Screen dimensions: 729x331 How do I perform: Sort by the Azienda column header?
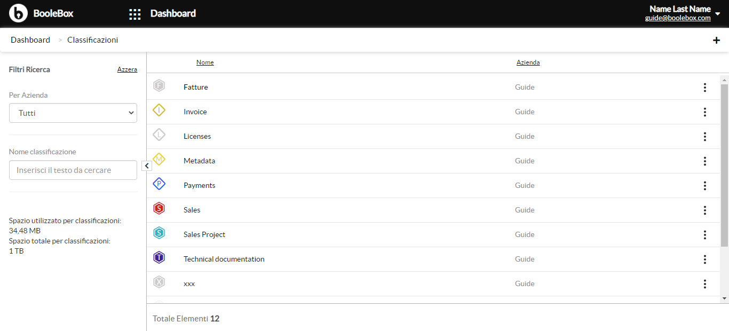pos(528,62)
